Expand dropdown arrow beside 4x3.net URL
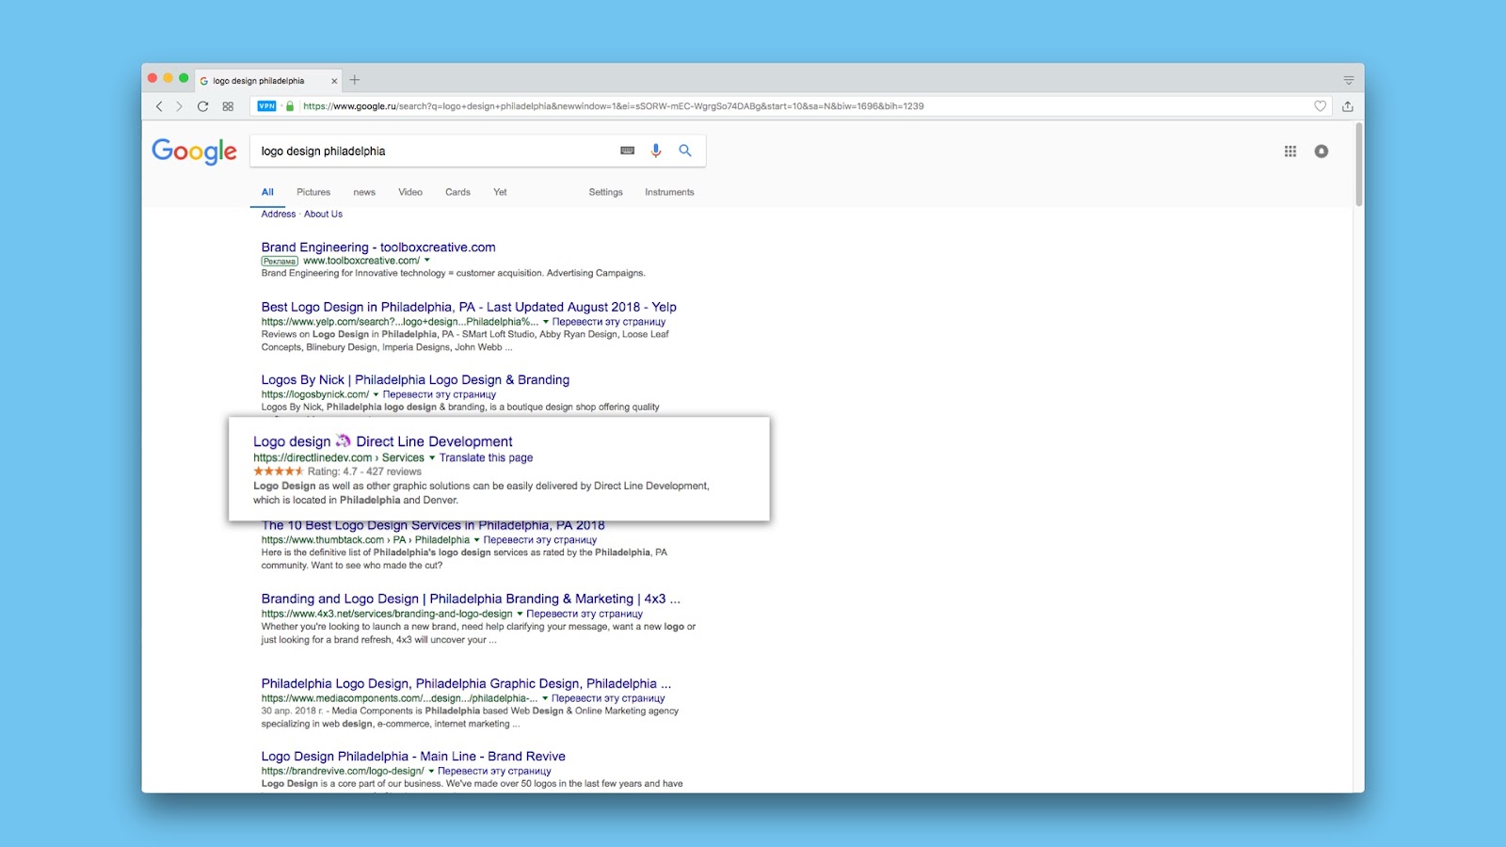Viewport: 1506px width, 847px height. [x=520, y=614]
